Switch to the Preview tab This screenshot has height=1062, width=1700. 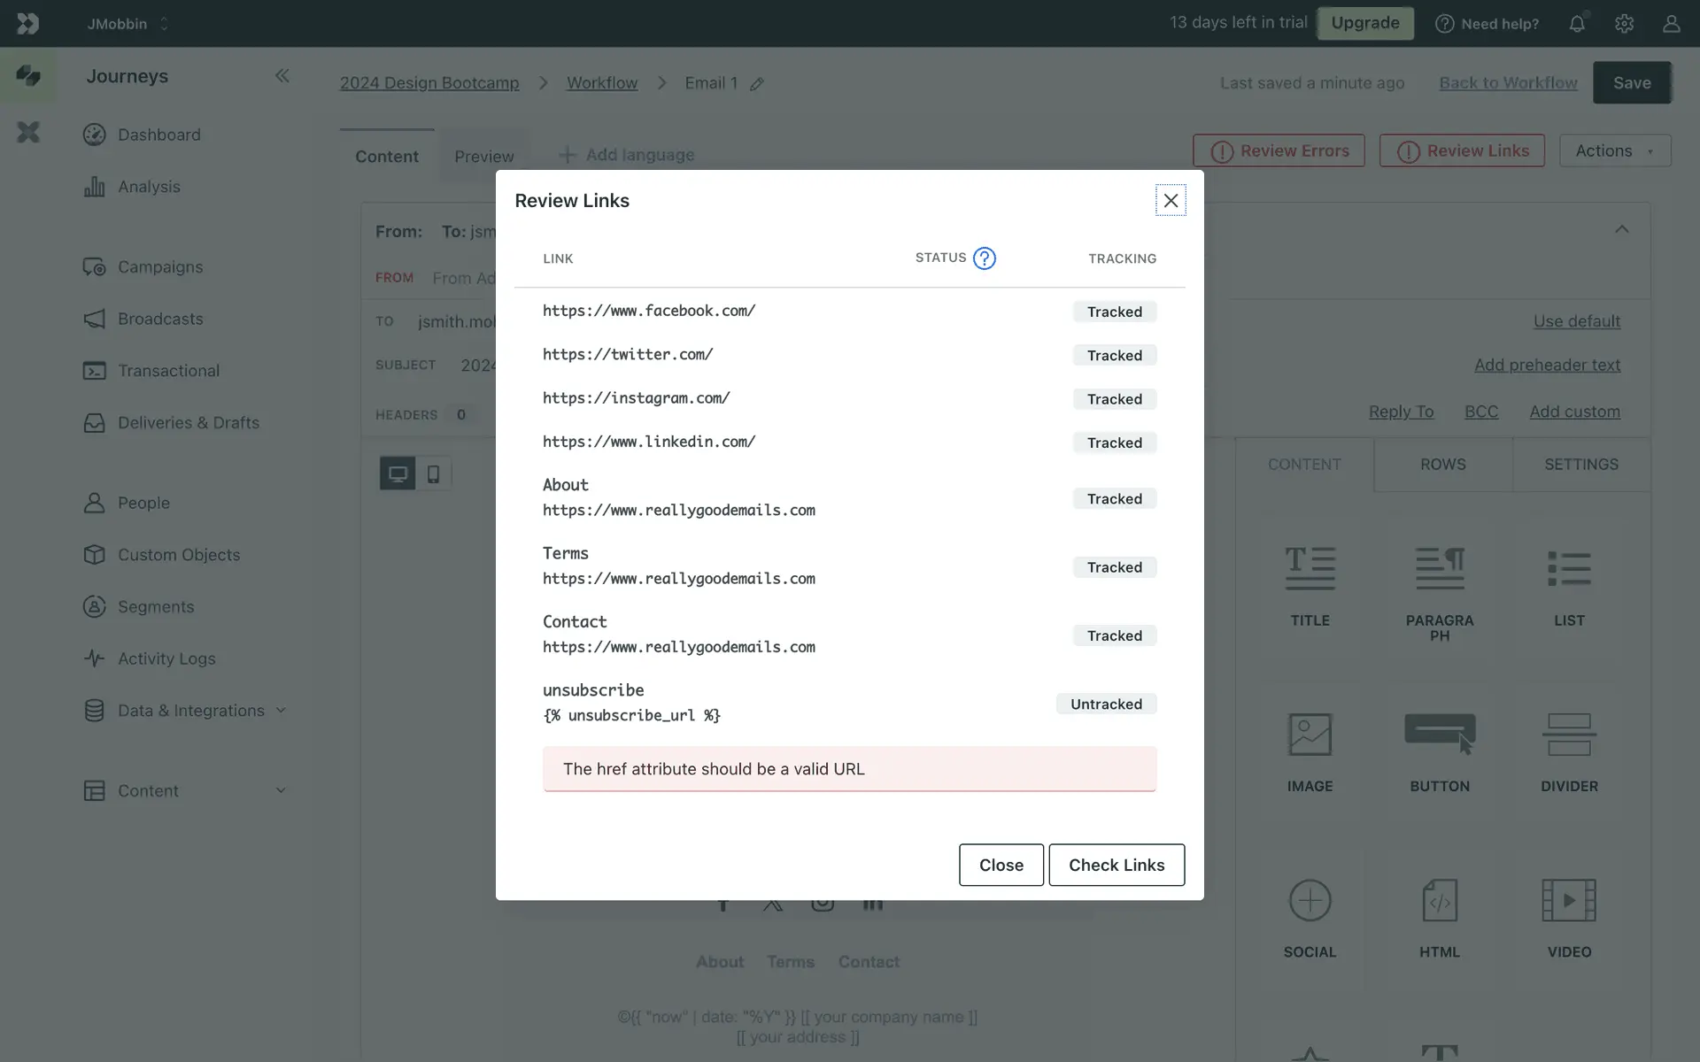tap(483, 157)
